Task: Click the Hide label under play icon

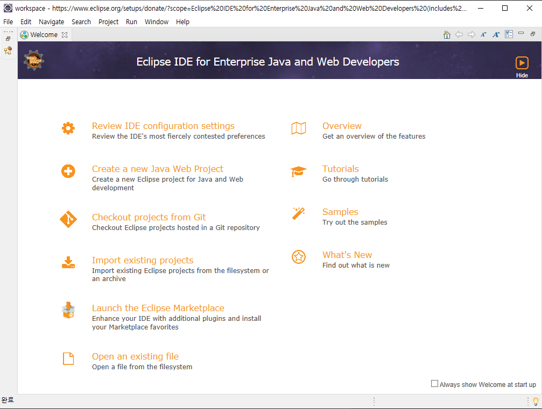Action: coord(522,75)
